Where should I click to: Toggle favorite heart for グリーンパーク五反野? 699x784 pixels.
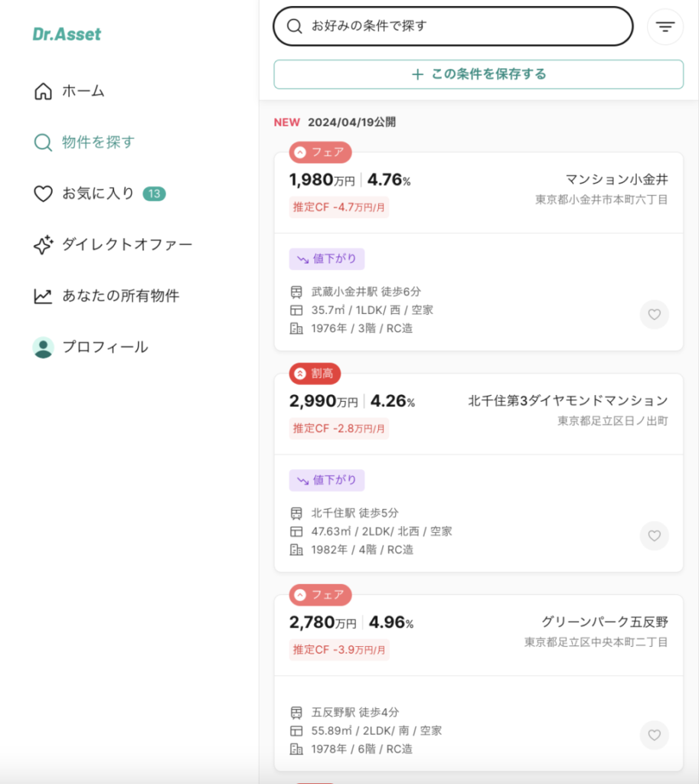(x=654, y=735)
